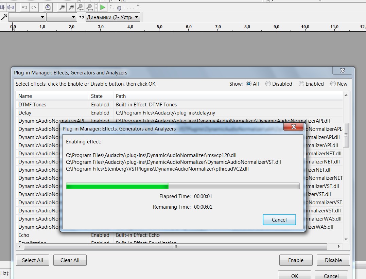Click the vertical scrollbar thumb
The image size is (366, 279).
346,135
